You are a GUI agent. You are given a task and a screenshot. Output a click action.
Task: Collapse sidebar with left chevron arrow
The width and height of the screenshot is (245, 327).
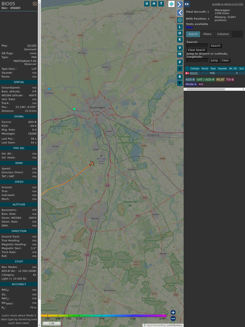pyautogui.click(x=180, y=12)
